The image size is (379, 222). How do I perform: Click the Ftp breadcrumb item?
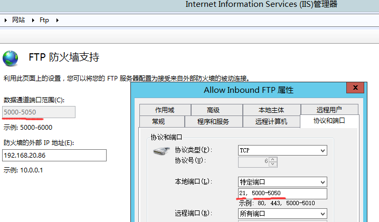coord(44,20)
